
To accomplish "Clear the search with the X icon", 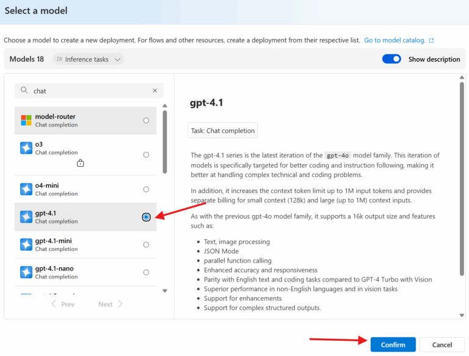I will [x=155, y=90].
